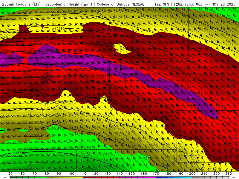Click the 70 knots legend value

(x=35, y=174)
